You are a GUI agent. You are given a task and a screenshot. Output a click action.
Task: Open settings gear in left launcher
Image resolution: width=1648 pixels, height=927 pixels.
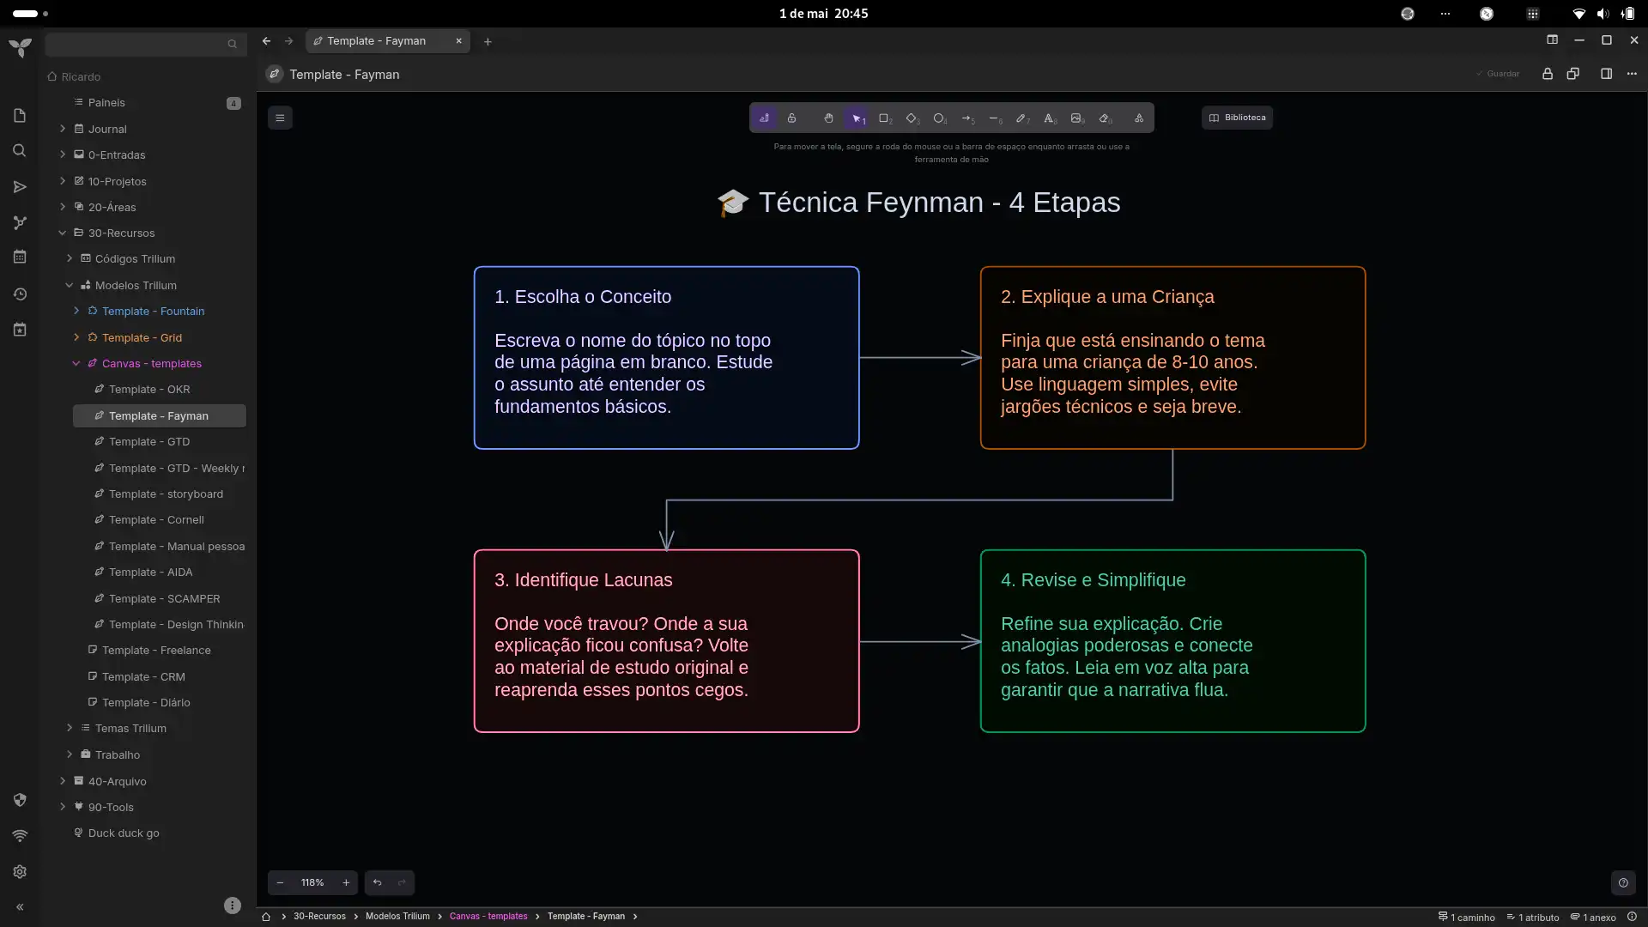(x=20, y=872)
